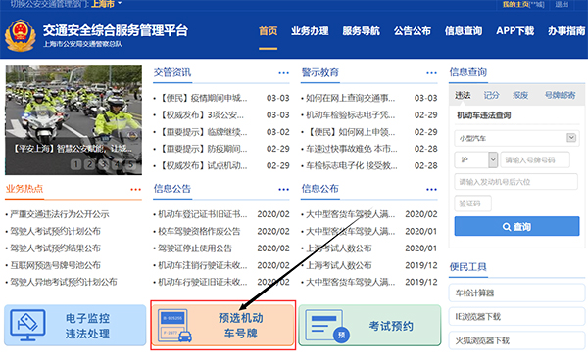Open more 信息公布 via the dots icon
588x360 pixels.
431,190
